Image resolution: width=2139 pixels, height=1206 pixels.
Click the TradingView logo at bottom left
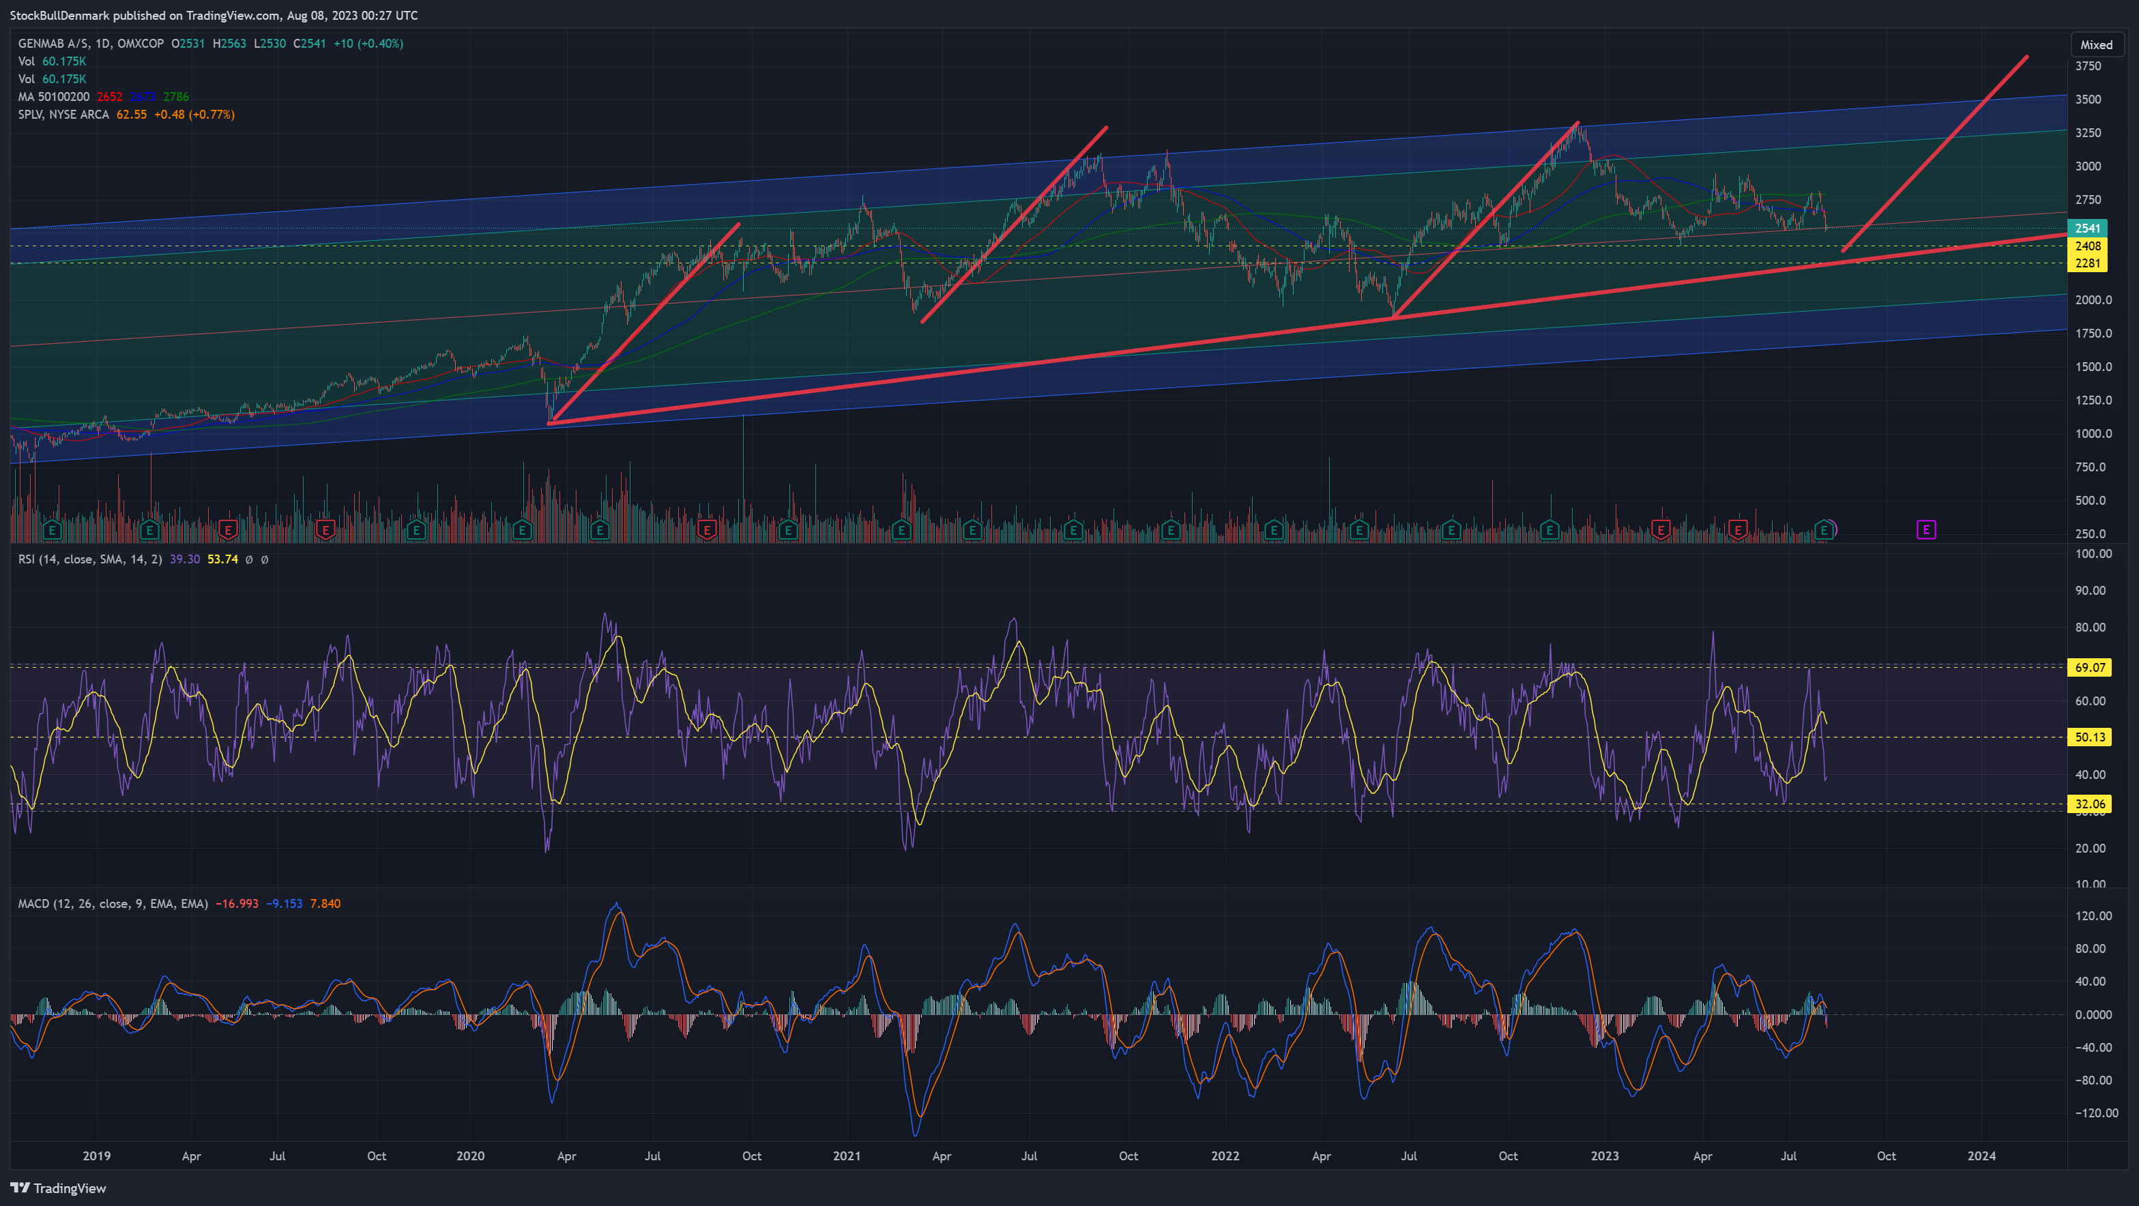[58, 1188]
